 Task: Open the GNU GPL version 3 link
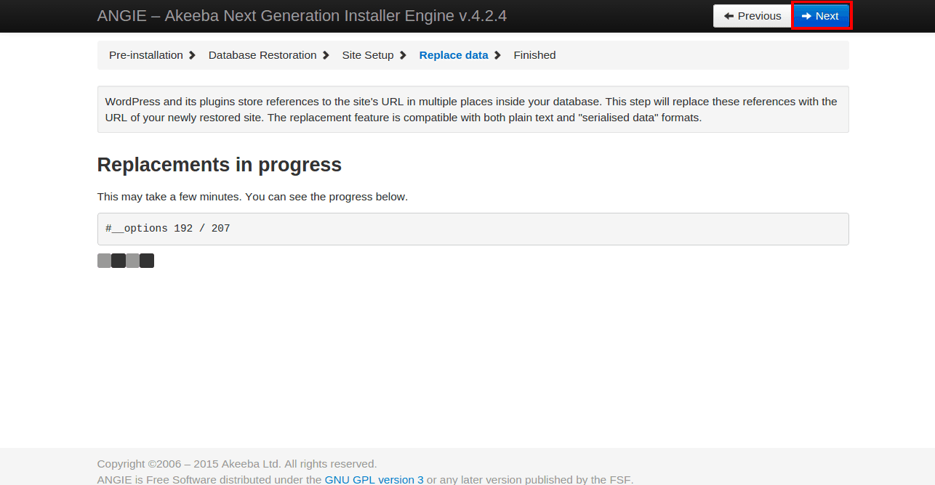point(374,479)
